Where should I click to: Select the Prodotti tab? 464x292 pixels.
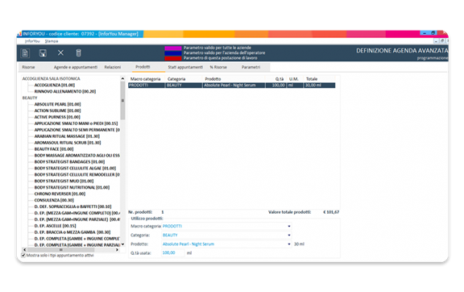coord(143,67)
